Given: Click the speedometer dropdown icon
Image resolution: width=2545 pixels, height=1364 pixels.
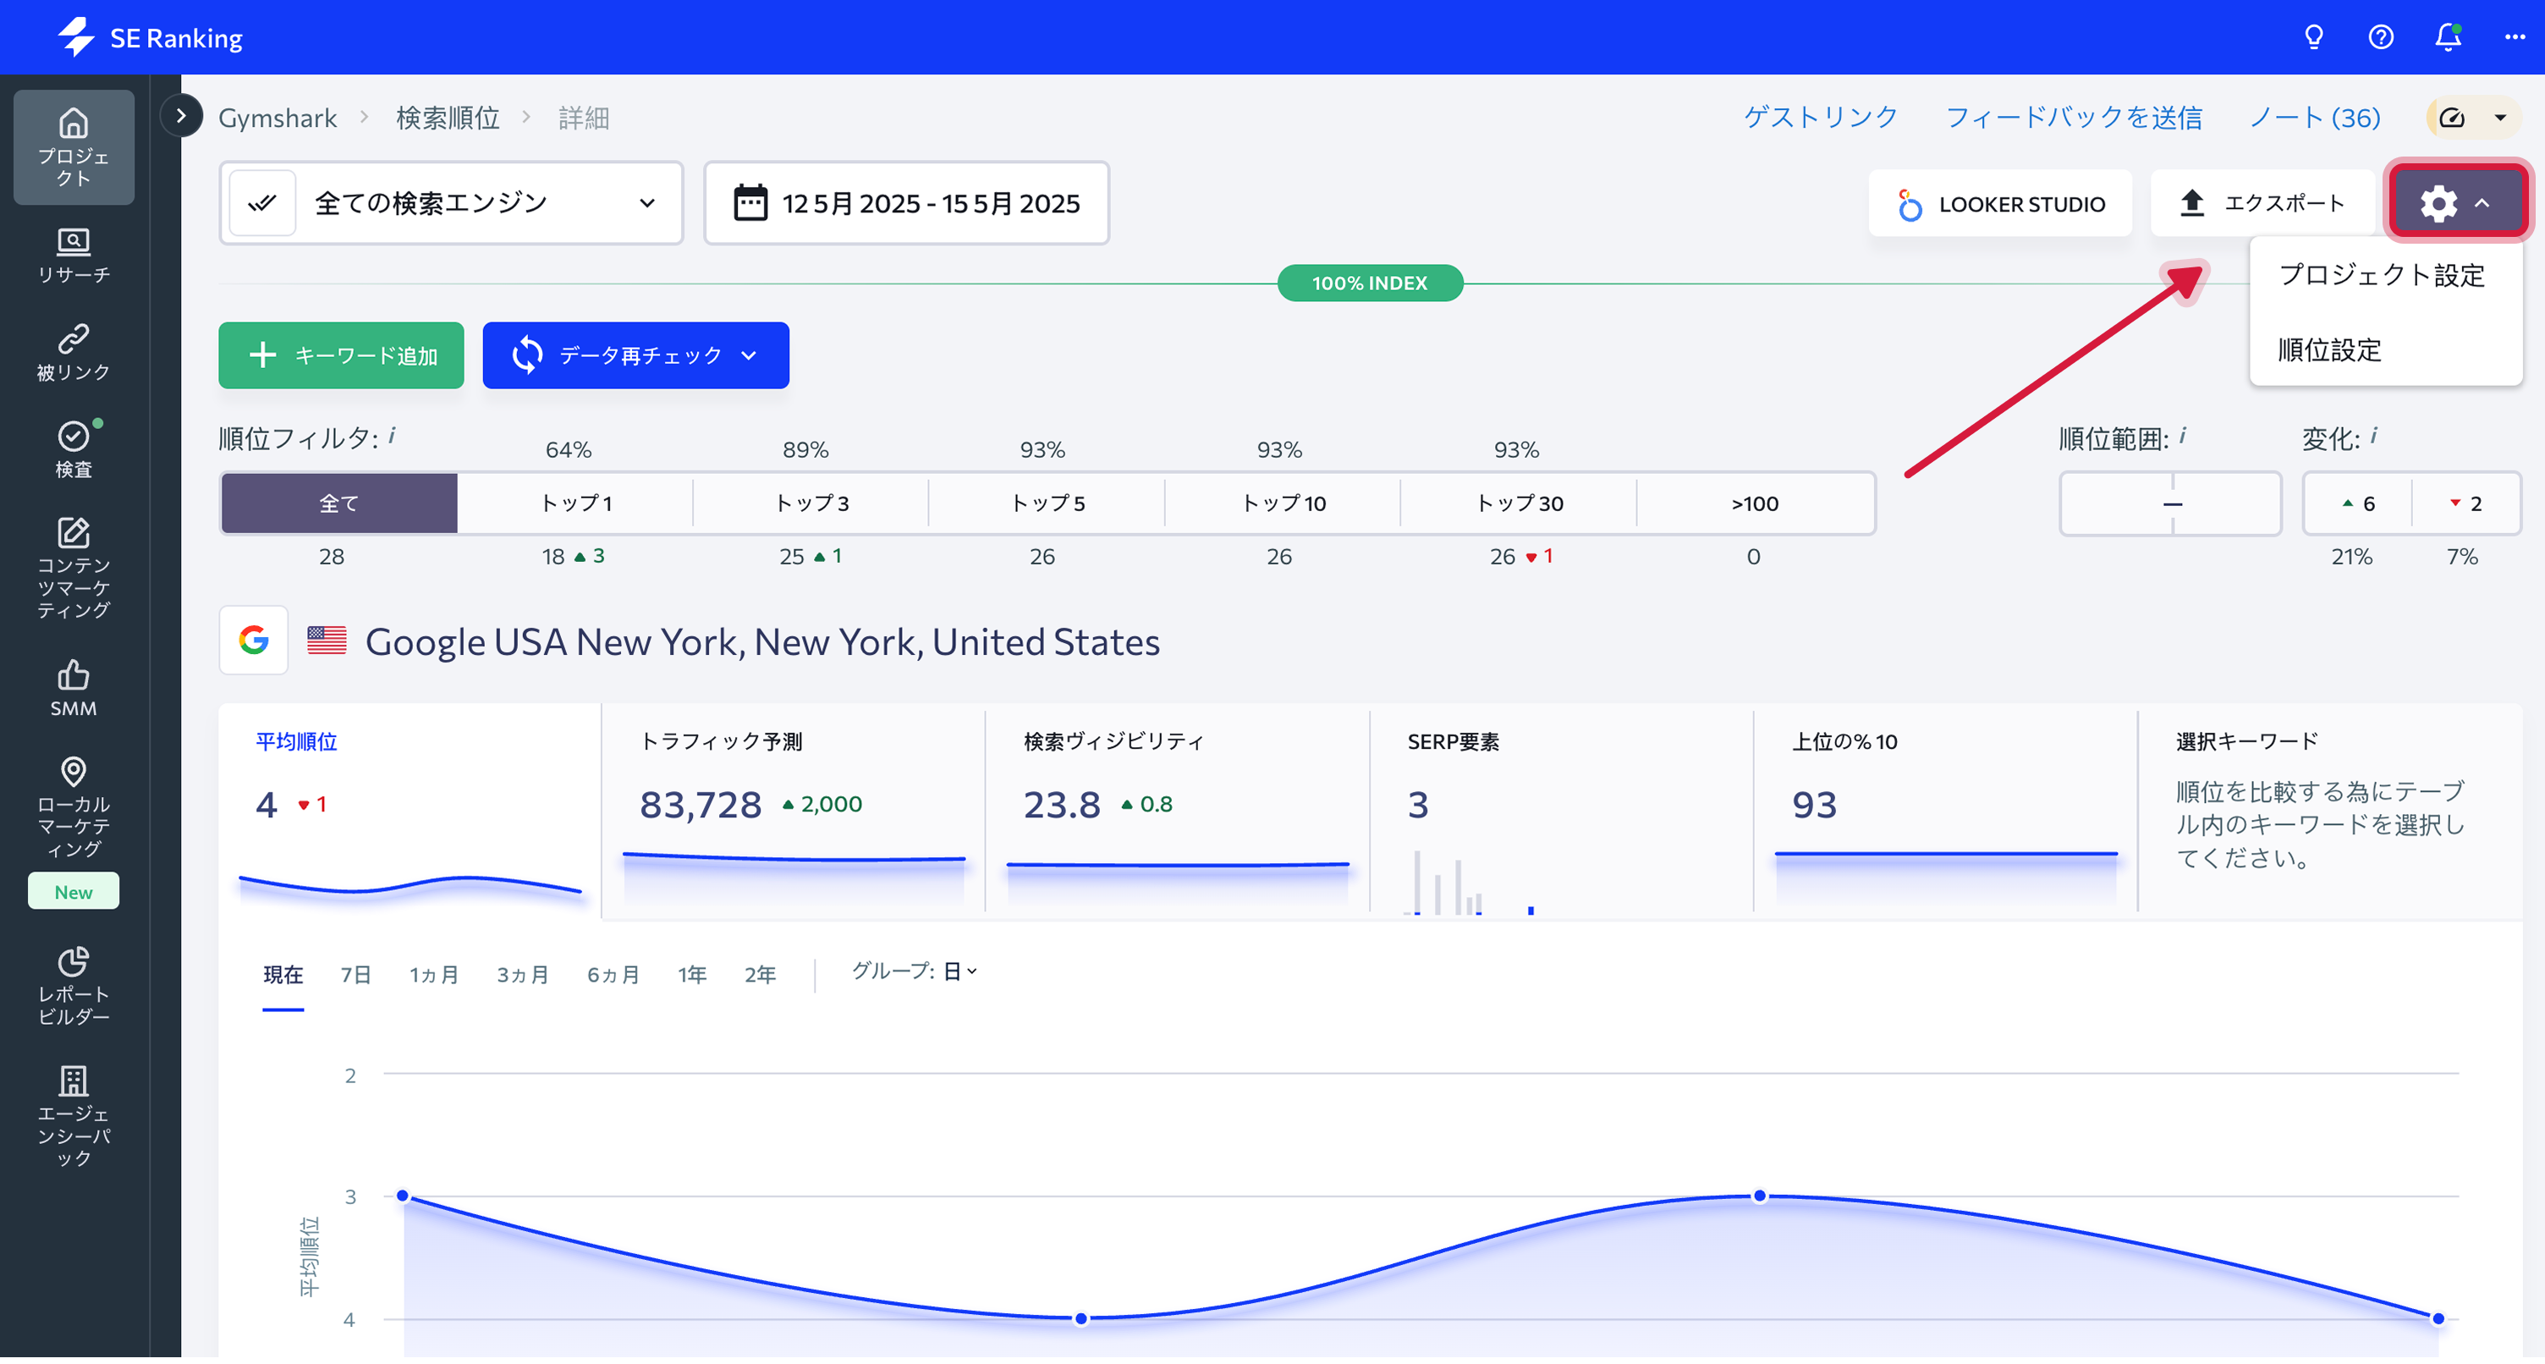Looking at the screenshot, I should click(x=2474, y=118).
